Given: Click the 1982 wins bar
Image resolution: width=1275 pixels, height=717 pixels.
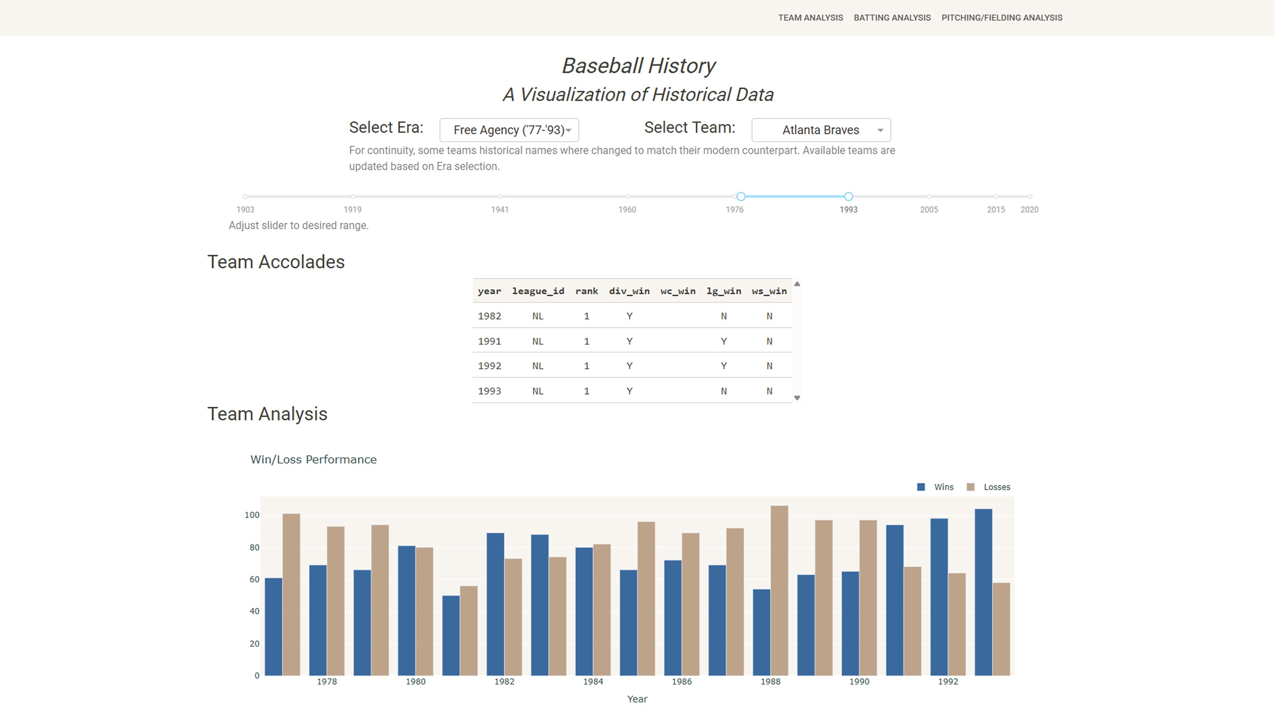Looking at the screenshot, I should point(495,604).
